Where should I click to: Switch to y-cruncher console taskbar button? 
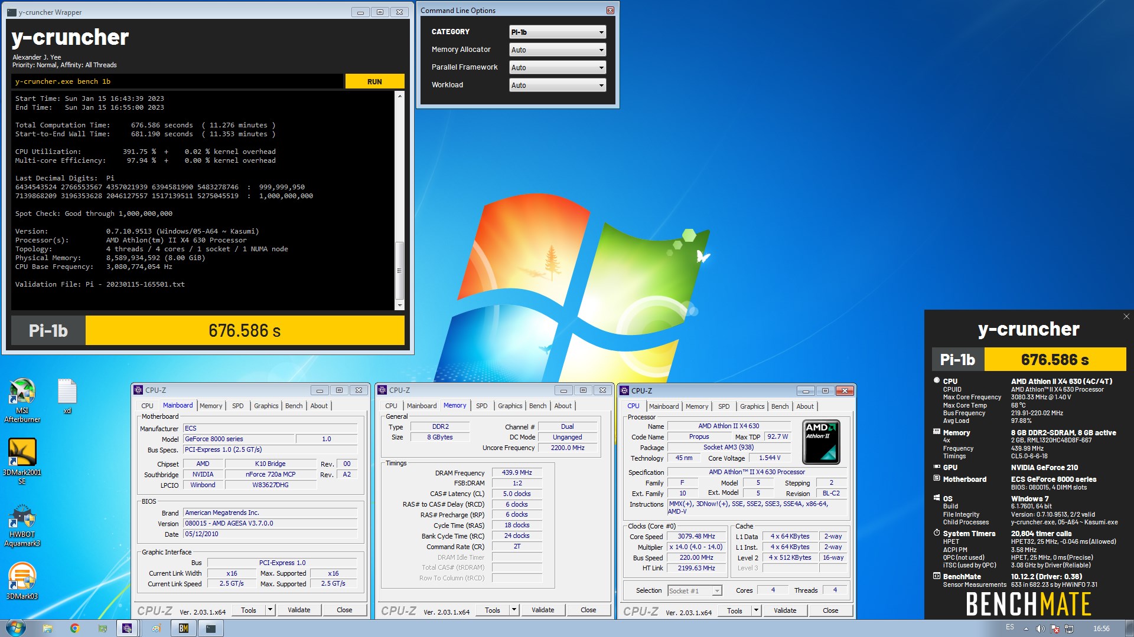tap(211, 629)
